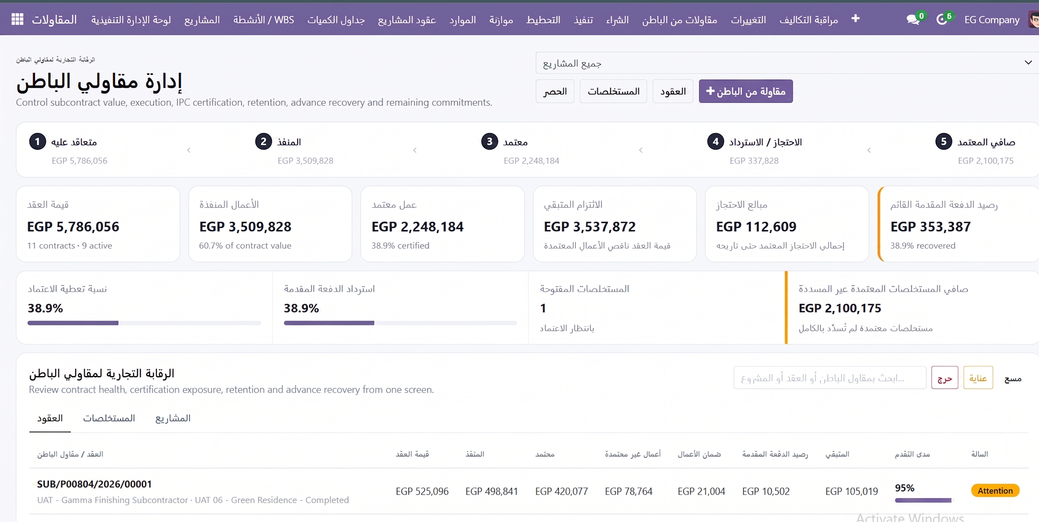Open مقاولات من الباطن menu
The width and height of the screenshot is (1039, 522).
(680, 20)
